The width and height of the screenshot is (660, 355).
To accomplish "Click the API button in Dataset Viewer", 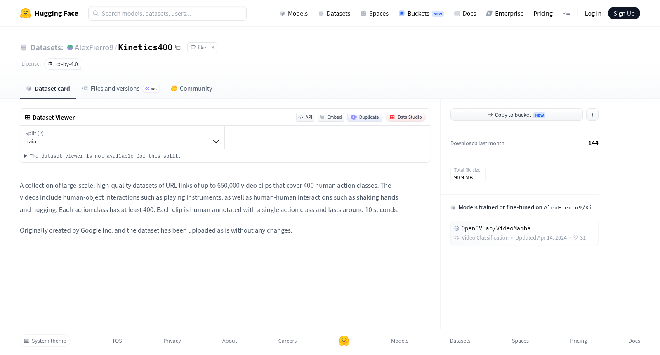I will coord(305,117).
